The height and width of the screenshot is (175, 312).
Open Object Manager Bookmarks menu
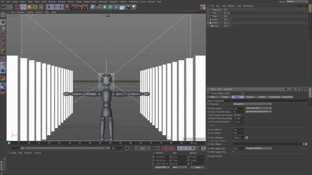point(248,6)
